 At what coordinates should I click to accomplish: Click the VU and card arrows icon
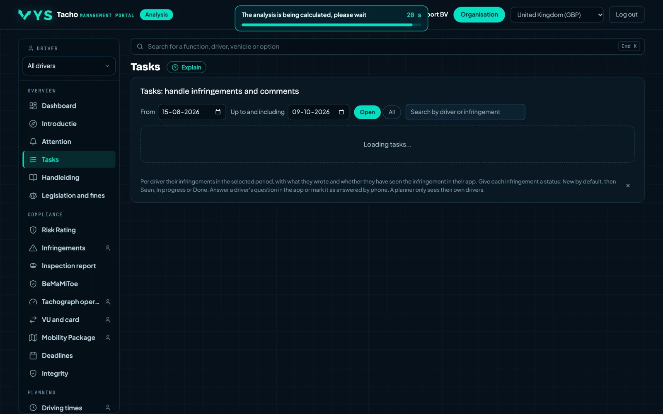(x=33, y=320)
